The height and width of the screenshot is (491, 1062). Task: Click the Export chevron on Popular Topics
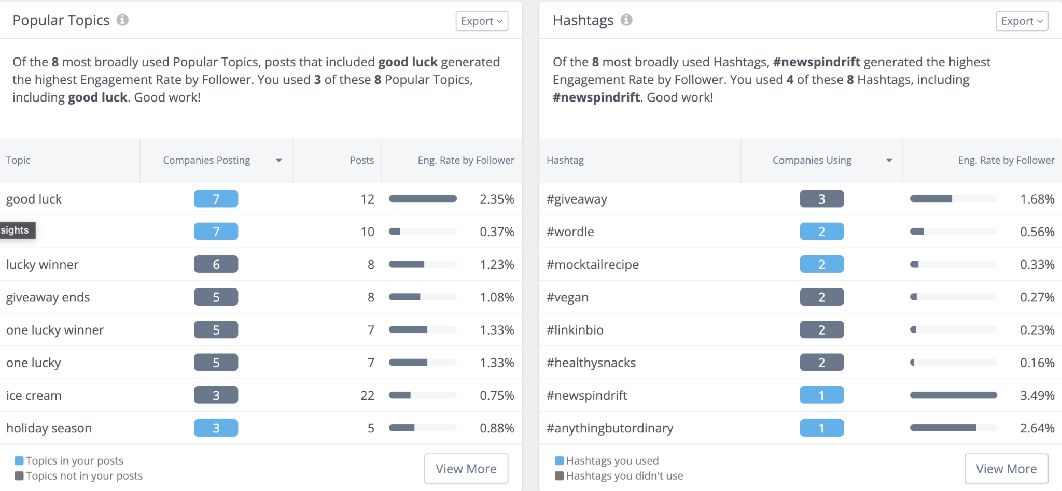pos(499,21)
